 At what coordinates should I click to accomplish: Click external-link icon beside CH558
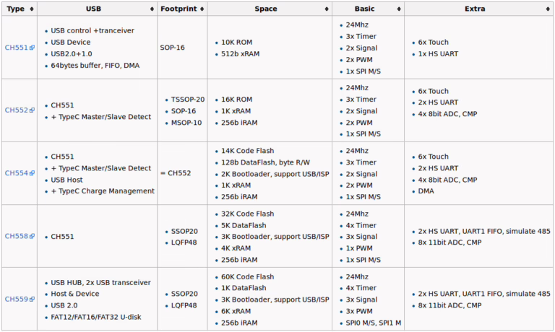click(32, 237)
